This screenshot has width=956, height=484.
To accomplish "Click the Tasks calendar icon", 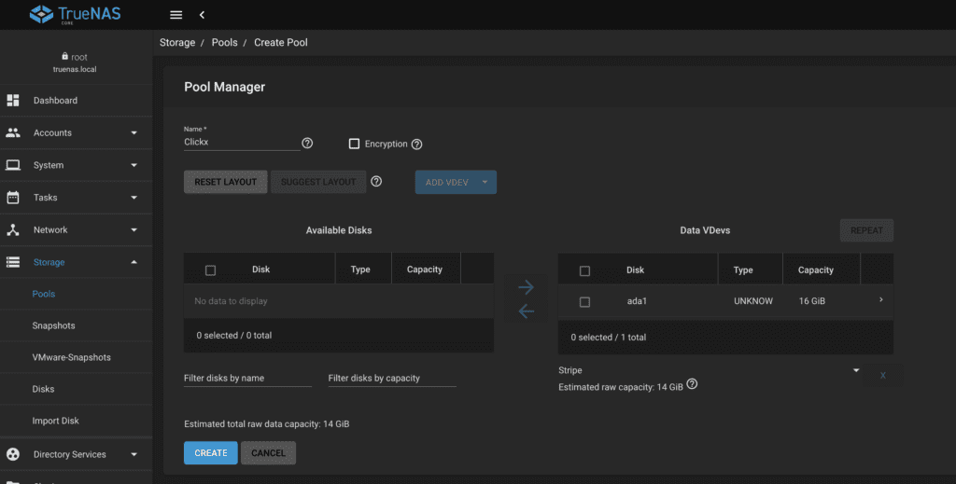I will (x=13, y=198).
